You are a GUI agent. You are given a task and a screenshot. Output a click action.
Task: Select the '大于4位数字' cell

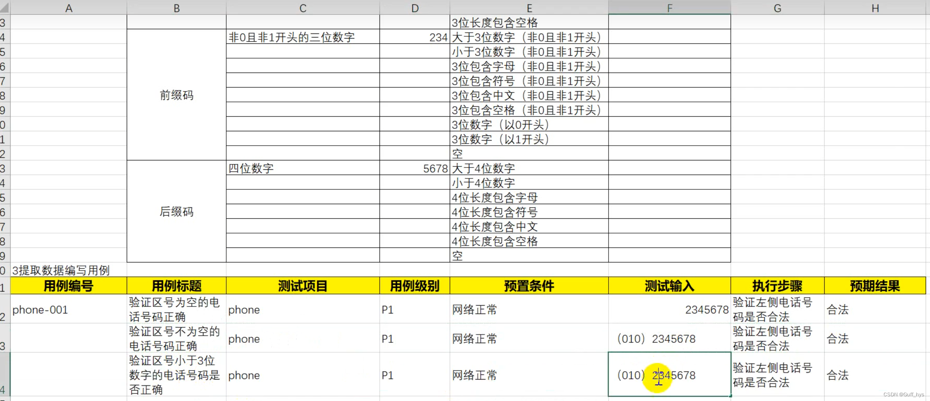coord(529,168)
